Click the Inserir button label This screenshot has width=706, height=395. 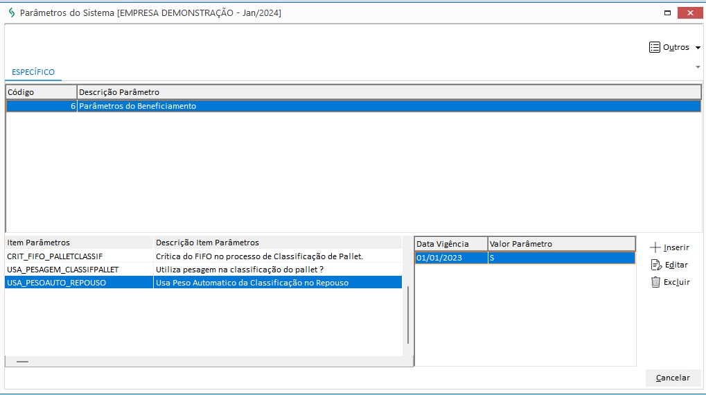click(x=676, y=247)
